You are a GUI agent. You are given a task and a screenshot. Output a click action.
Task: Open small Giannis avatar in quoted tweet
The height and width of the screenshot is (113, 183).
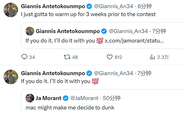tap(30, 31)
